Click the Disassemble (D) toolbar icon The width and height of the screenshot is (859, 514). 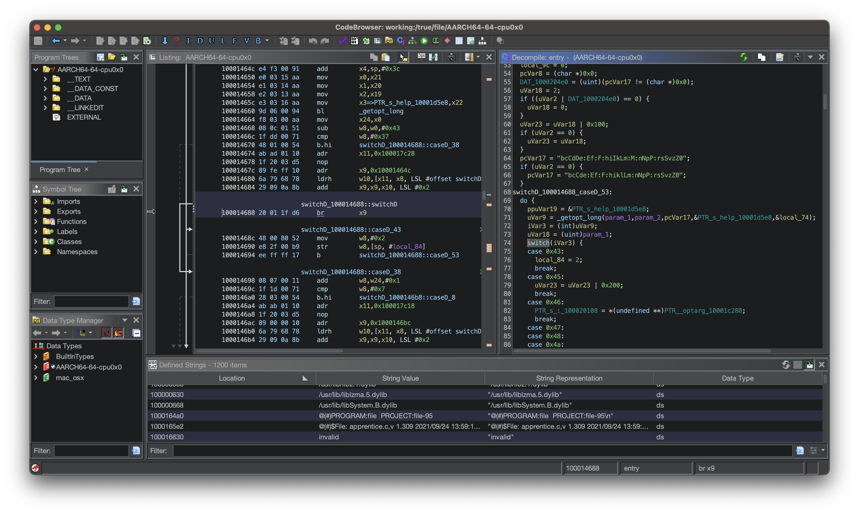click(x=200, y=41)
